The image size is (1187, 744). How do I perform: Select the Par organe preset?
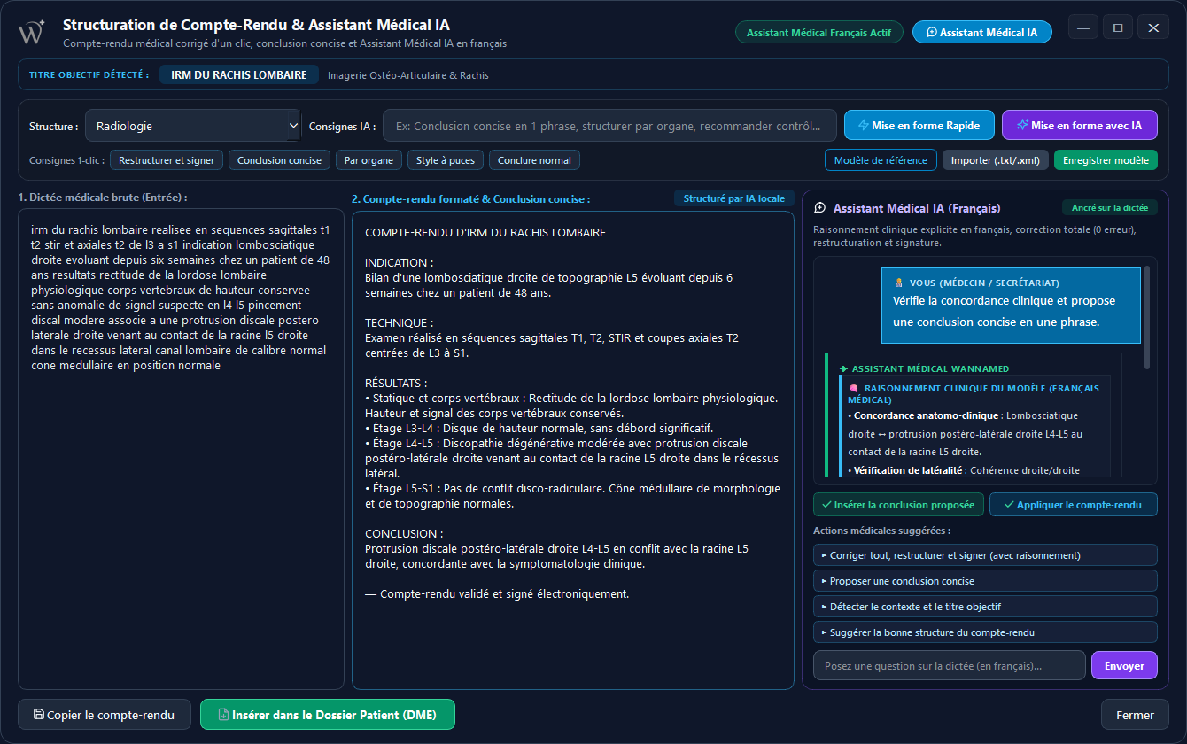point(369,160)
